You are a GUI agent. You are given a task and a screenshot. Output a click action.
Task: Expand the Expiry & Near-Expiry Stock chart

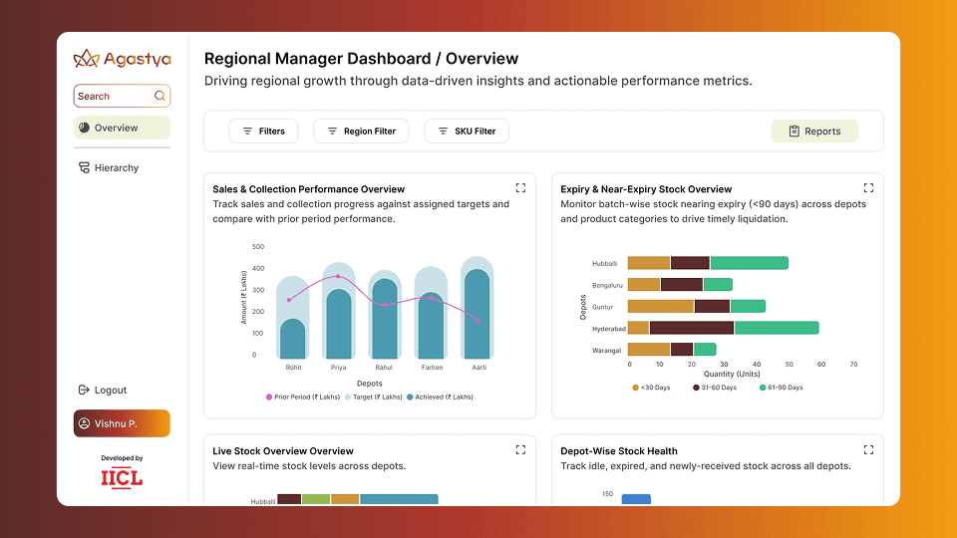click(x=868, y=187)
